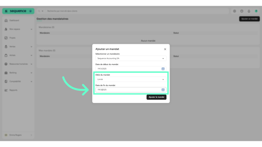Click the plus add icon in top bar
The height and width of the screenshot is (147, 262).
click(235, 11)
